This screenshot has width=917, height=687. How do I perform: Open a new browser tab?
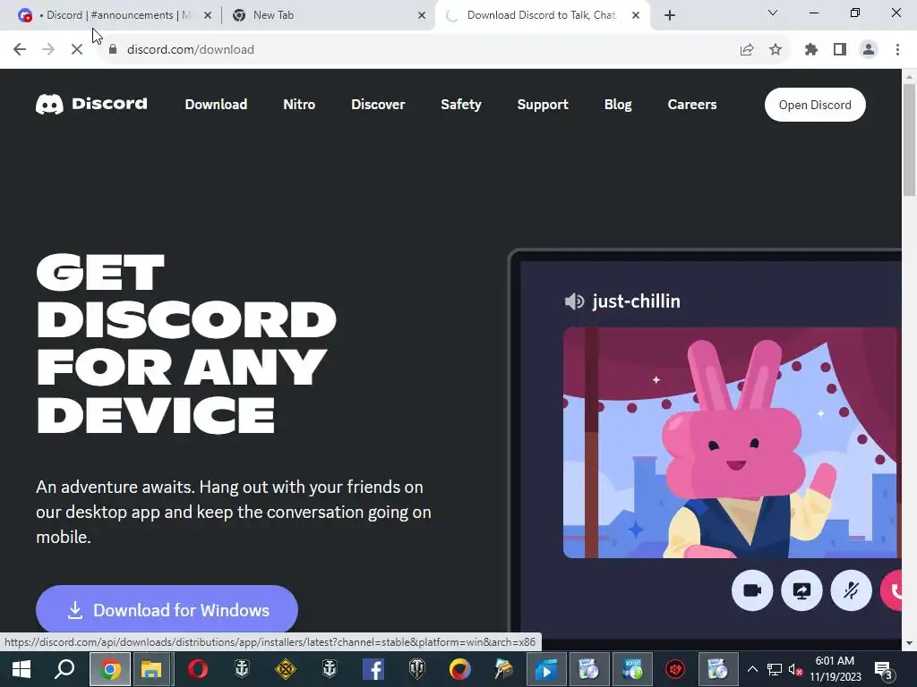670,15
